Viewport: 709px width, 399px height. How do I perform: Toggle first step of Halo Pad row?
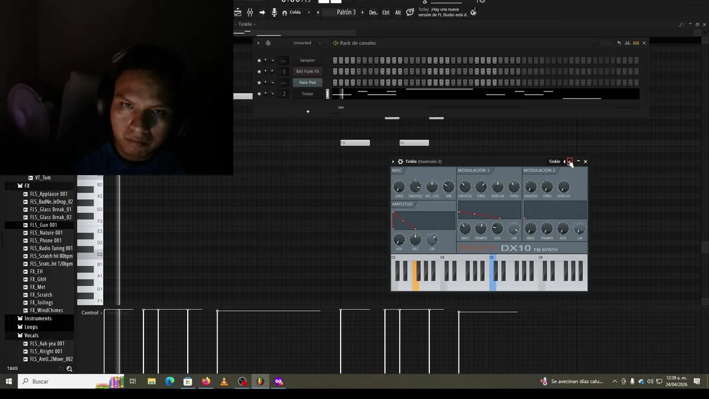point(335,83)
